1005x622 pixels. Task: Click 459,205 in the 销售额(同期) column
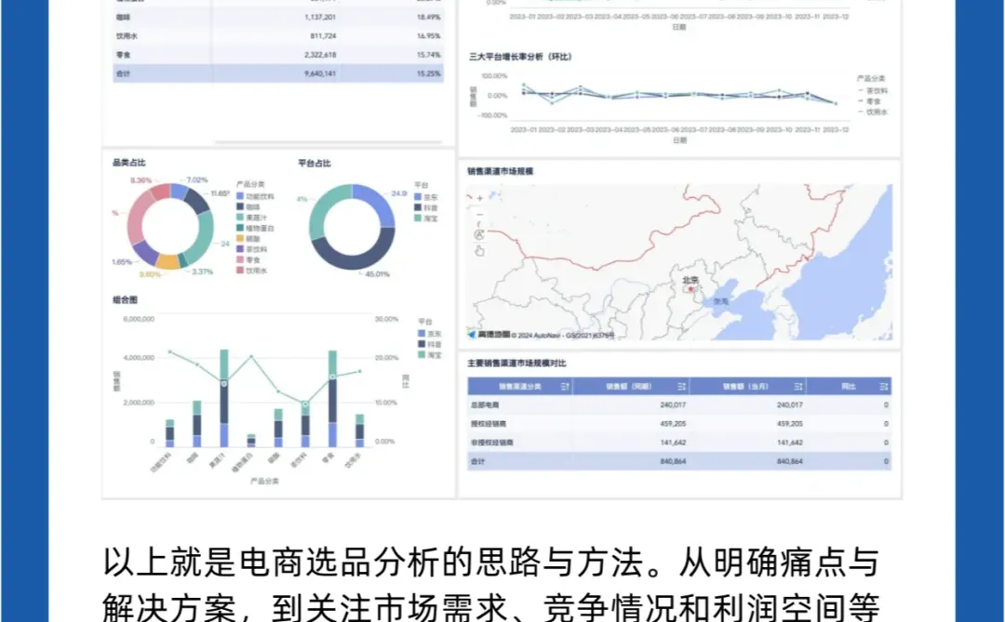click(x=673, y=423)
